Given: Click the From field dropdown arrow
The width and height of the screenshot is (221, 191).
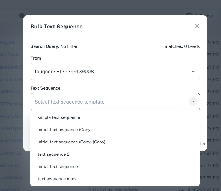Looking at the screenshot, I should point(193,72).
